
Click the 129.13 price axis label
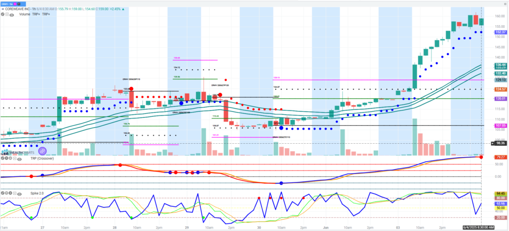[500, 80]
